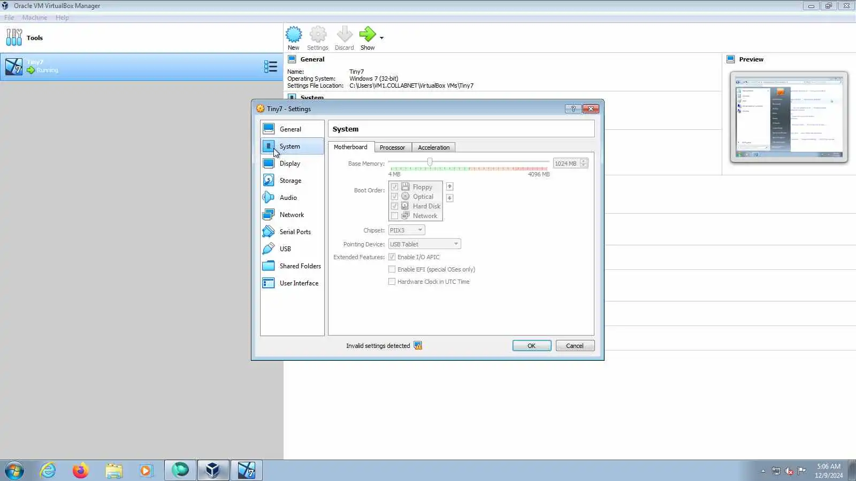The image size is (856, 481).
Task: Expand the Show button dropdown arrow
Action: [x=381, y=38]
